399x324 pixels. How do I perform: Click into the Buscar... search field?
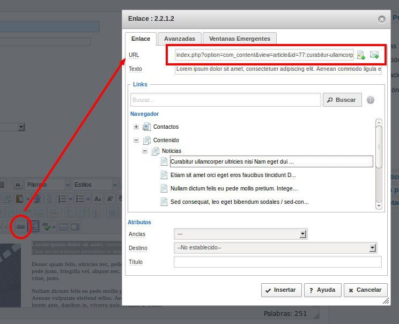pos(225,100)
